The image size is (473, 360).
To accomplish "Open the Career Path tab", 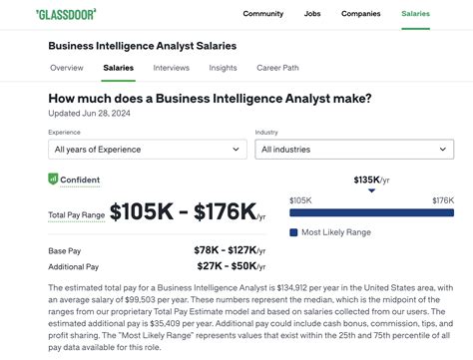I will coord(277,68).
